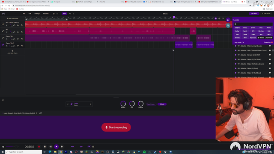Click the edit icon on the Mic track

click(x=18, y=32)
